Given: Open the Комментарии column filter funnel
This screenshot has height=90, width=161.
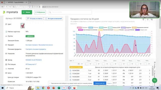Looking at the screenshot, I should click(141, 64).
